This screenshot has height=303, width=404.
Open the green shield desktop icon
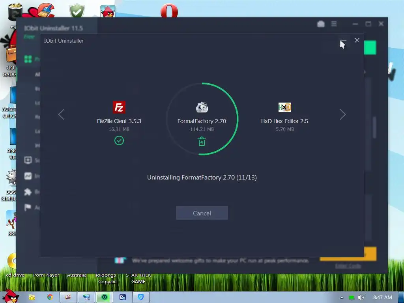[77, 11]
